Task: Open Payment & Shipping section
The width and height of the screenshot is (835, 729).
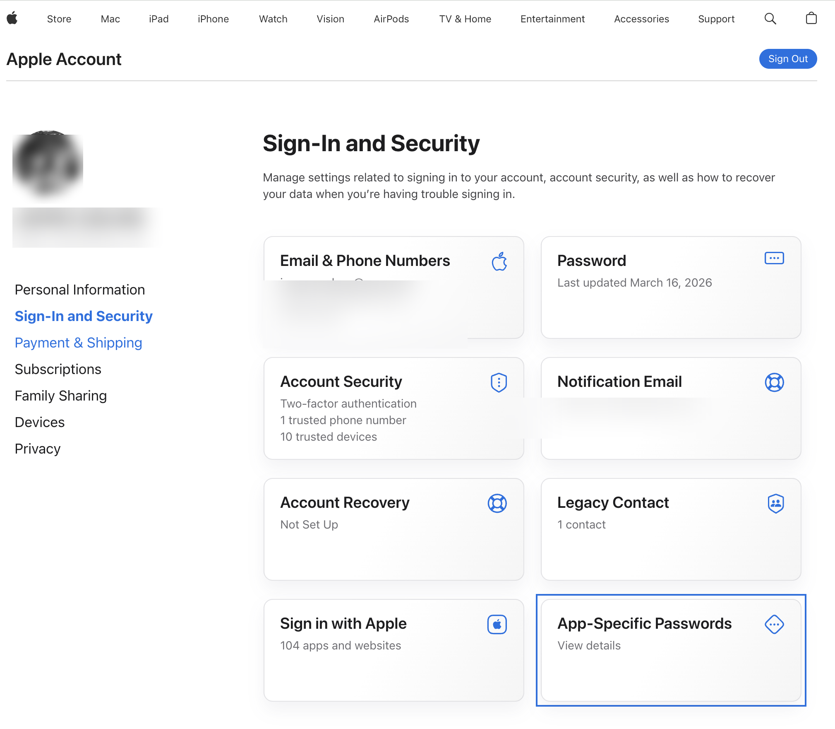Action: 79,343
